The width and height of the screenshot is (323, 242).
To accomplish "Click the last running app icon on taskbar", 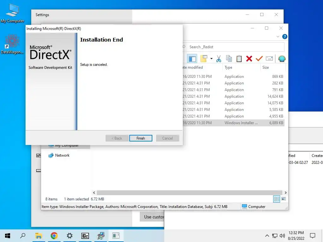I will point(116,236).
